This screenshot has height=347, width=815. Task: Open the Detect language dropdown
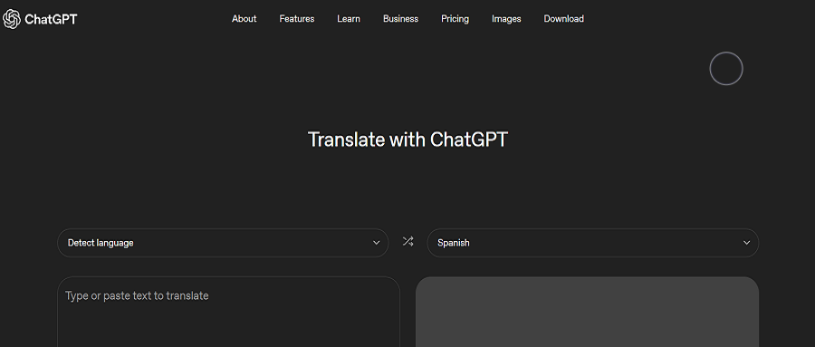click(223, 243)
